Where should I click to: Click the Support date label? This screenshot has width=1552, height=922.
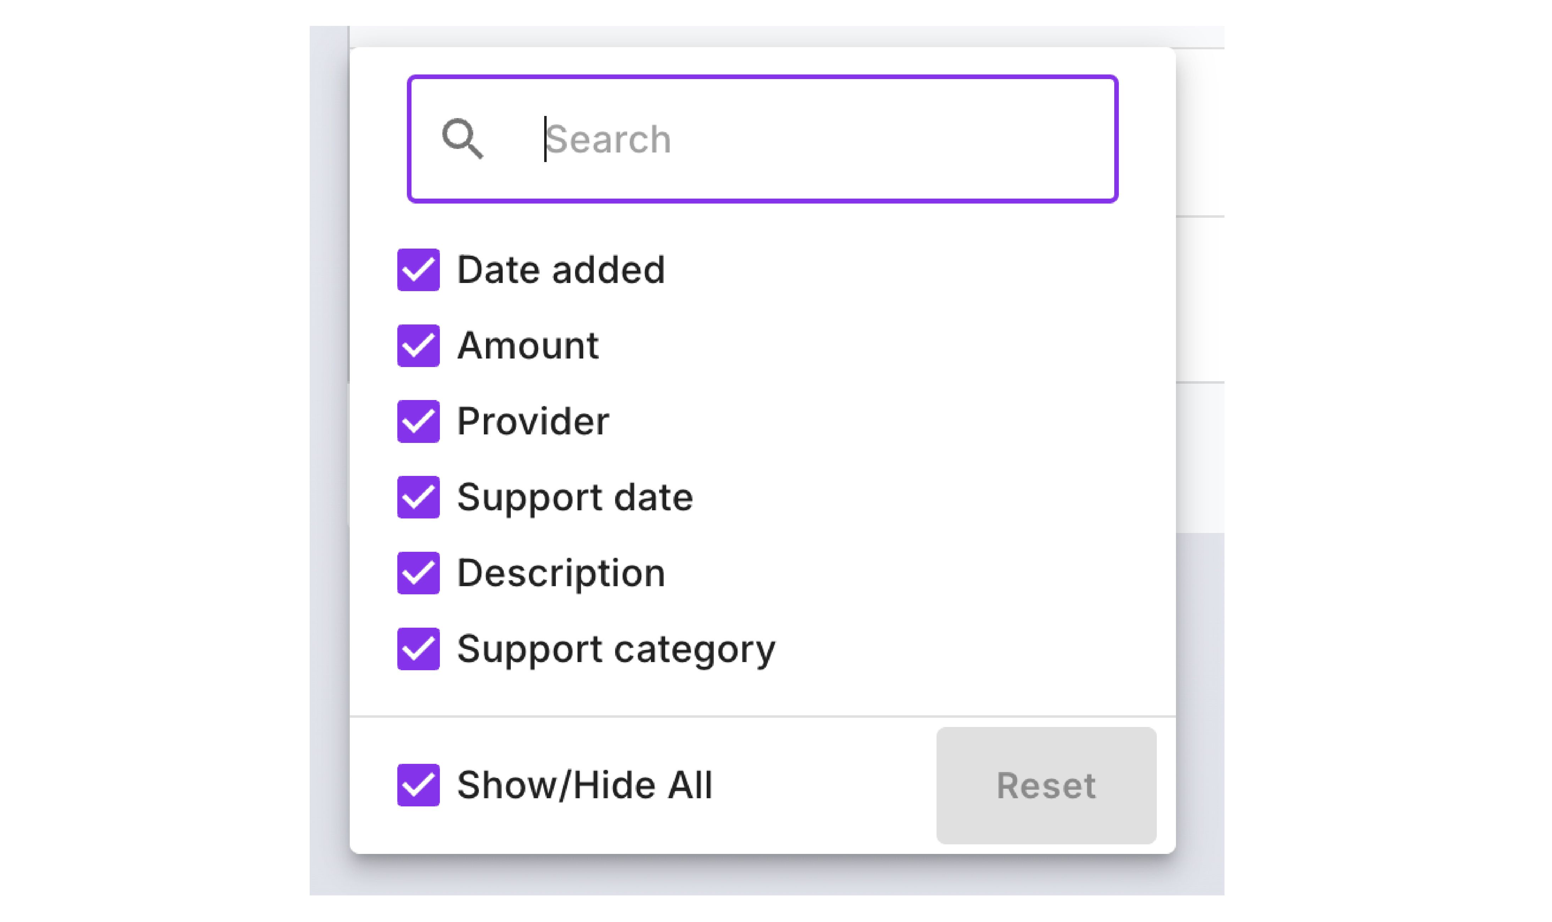(575, 497)
